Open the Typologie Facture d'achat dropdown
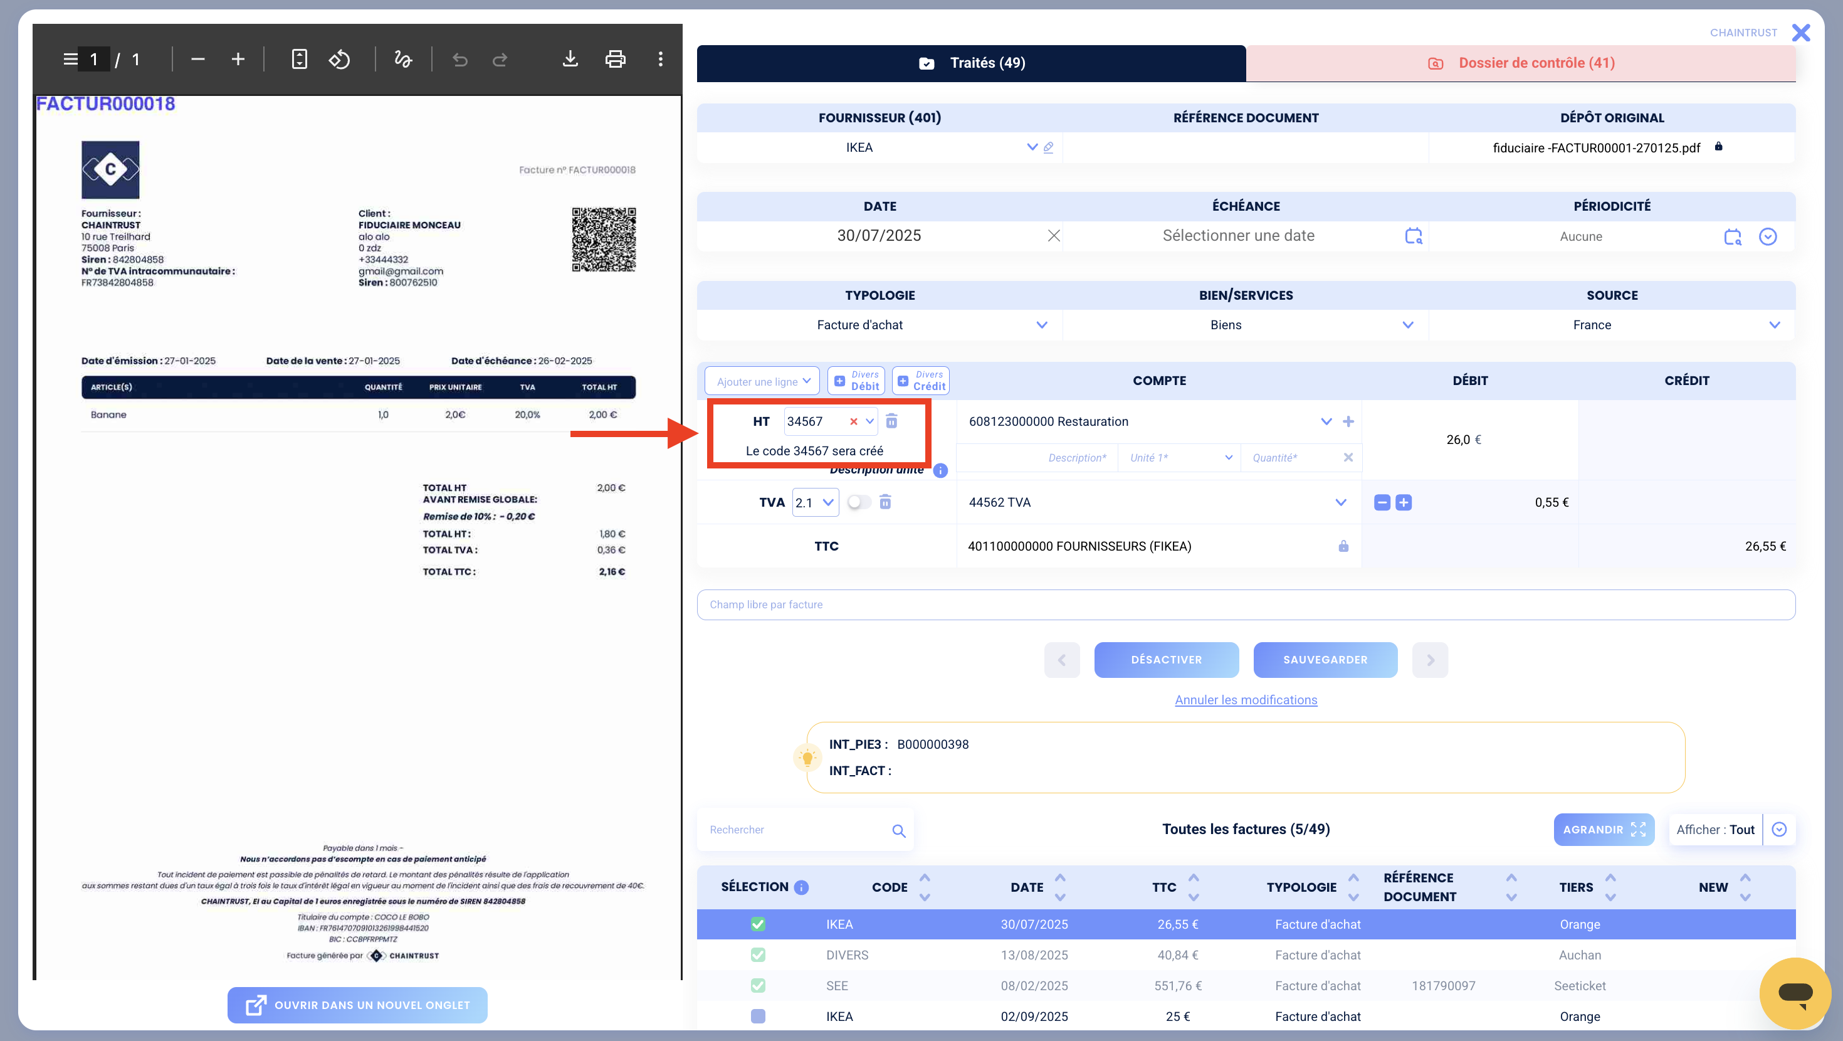The image size is (1843, 1041). click(x=1042, y=325)
